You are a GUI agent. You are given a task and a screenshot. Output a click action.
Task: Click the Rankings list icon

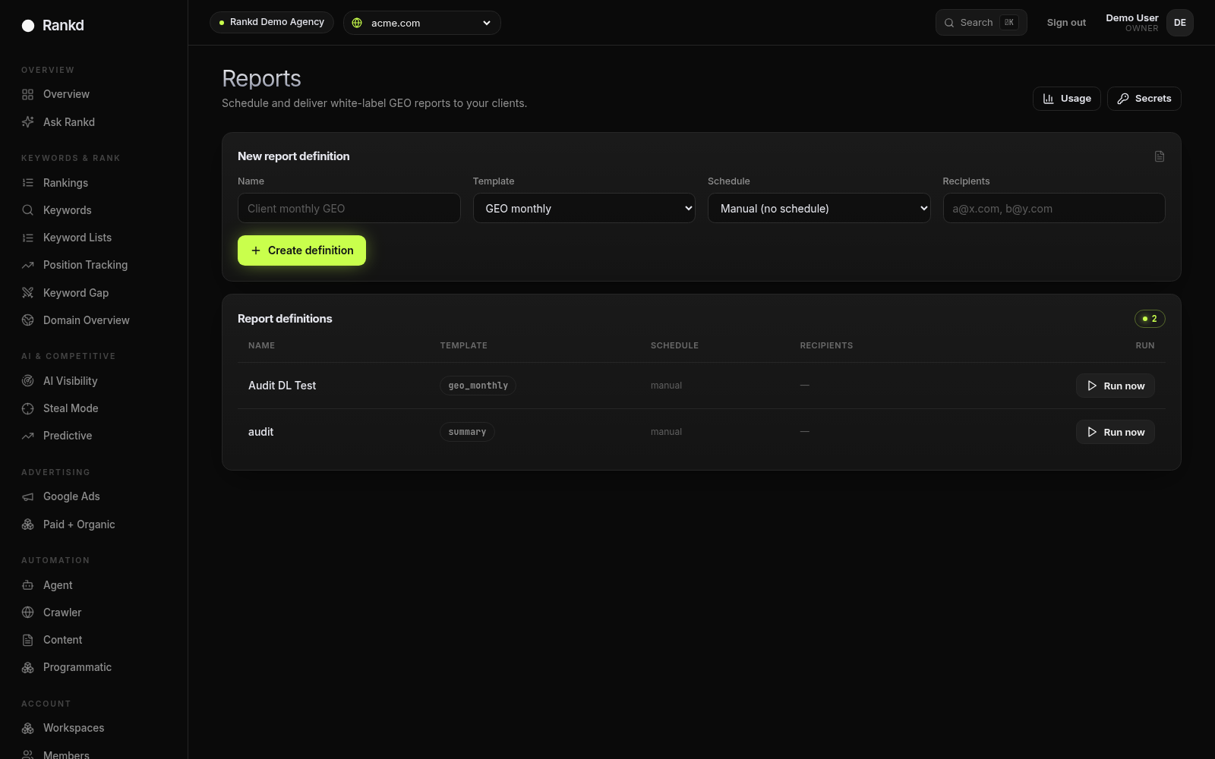28,183
